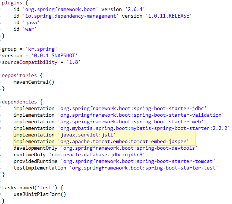Screen dimensions: 232x204
Task: Click the 'war' plugin id
Action: [x=30, y=29]
